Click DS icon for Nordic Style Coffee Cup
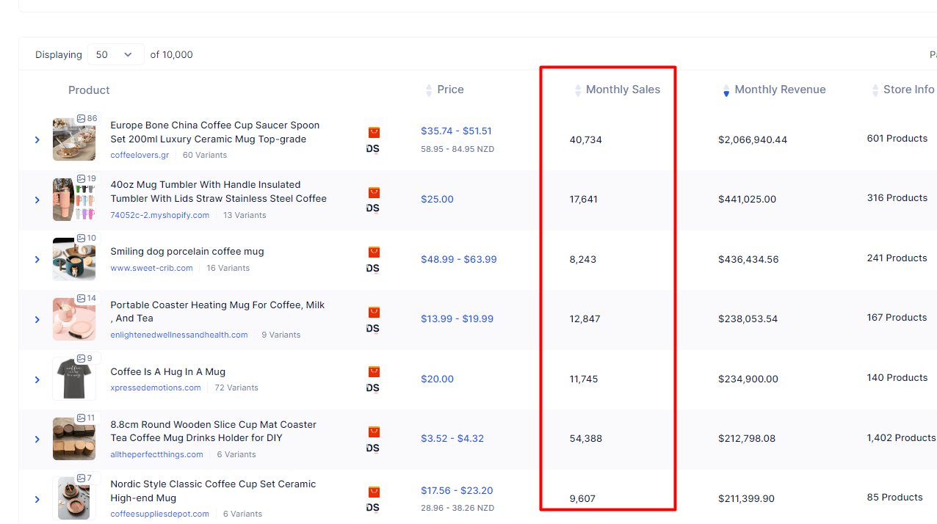 [x=373, y=507]
